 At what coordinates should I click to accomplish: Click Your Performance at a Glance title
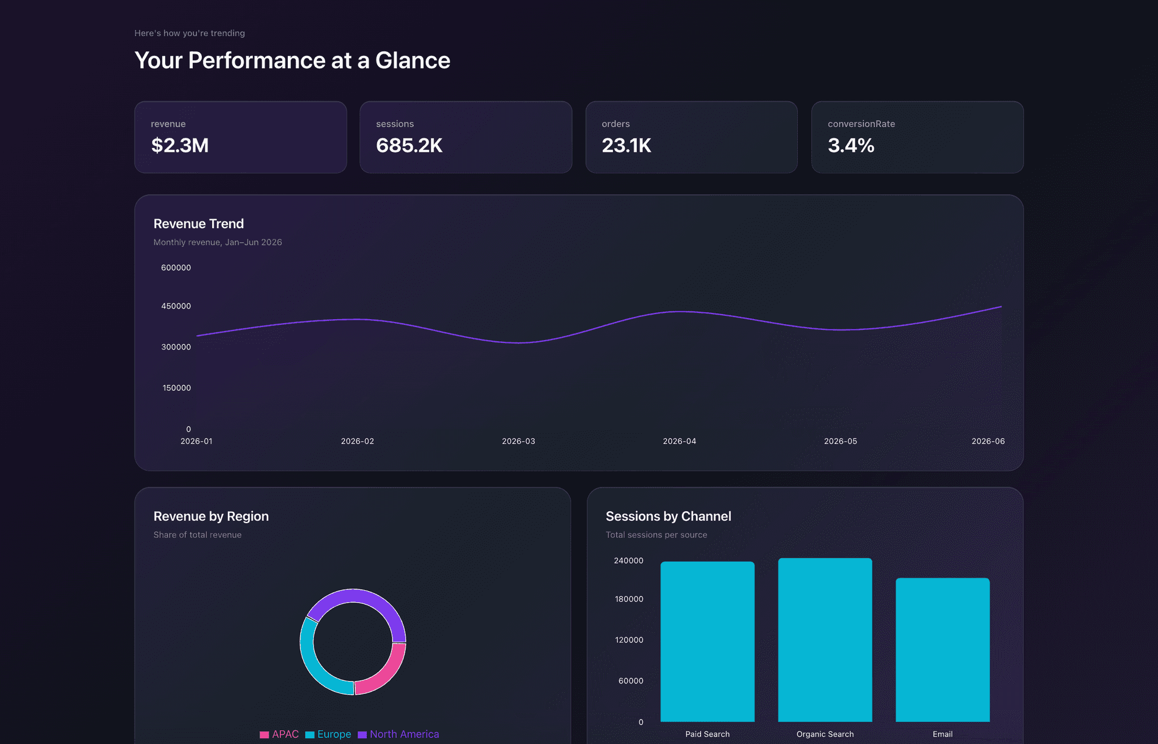pyautogui.click(x=292, y=60)
